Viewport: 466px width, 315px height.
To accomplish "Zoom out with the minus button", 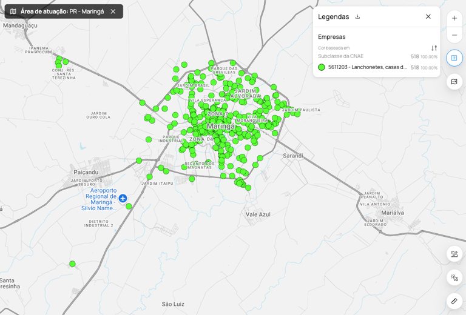I will (454, 35).
